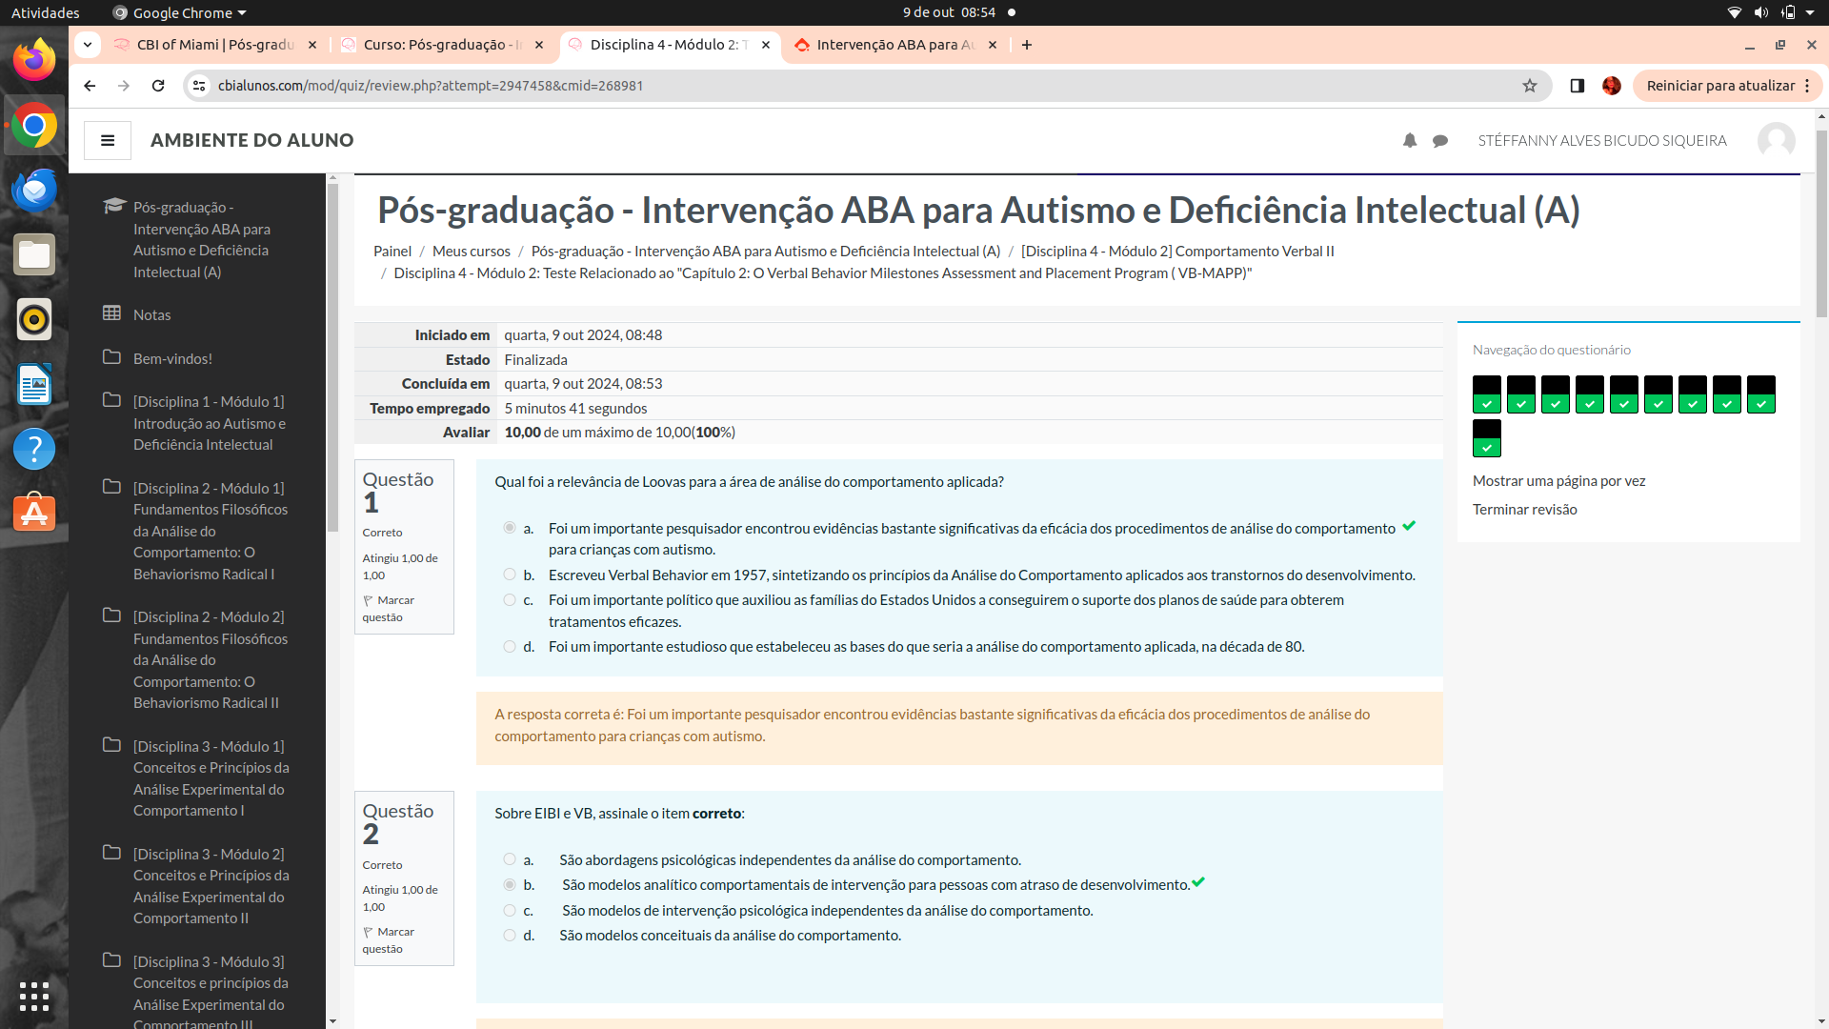Select option d for Questão 1

coord(510,646)
